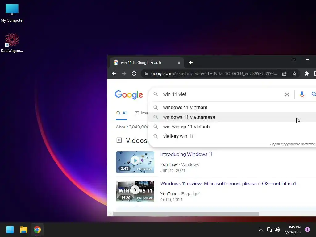The image size is (316, 237).
Task: Select the 'win 11 t - Google Search' tab
Action: (x=147, y=63)
